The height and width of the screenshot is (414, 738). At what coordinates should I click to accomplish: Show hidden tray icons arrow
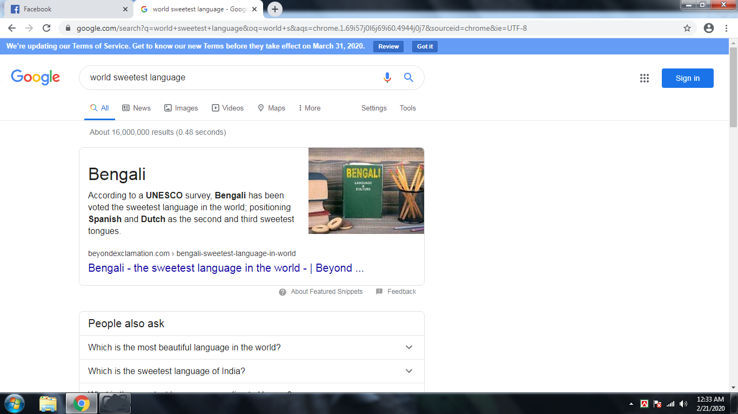(631, 404)
